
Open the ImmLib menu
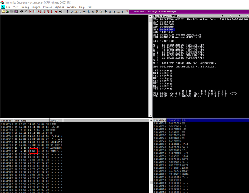47,7
